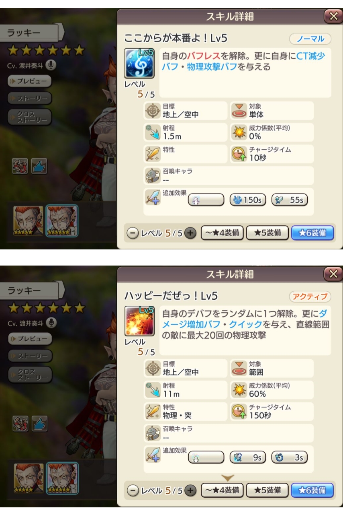Viewport: 343px width, 515px height.
Task: Close the top スキル詳細 dialog
Action: 333,16
